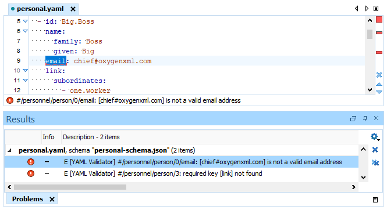Select the required key link not found row
The height and width of the screenshot is (210, 387).
click(182, 173)
